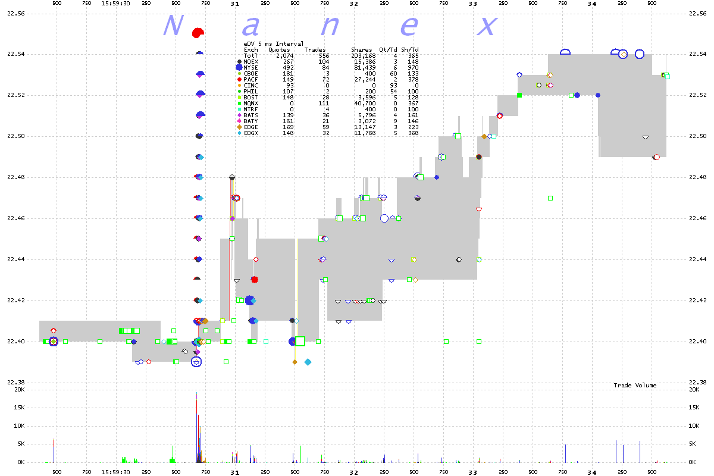Click the BOST lime square legend marker
The width and height of the screenshot is (714, 476).
[239, 97]
